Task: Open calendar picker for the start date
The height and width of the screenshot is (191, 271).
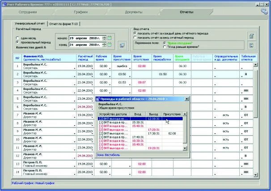Action: 110,38
